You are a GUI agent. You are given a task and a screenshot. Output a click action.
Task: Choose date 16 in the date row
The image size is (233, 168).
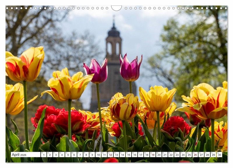click(135, 155)
